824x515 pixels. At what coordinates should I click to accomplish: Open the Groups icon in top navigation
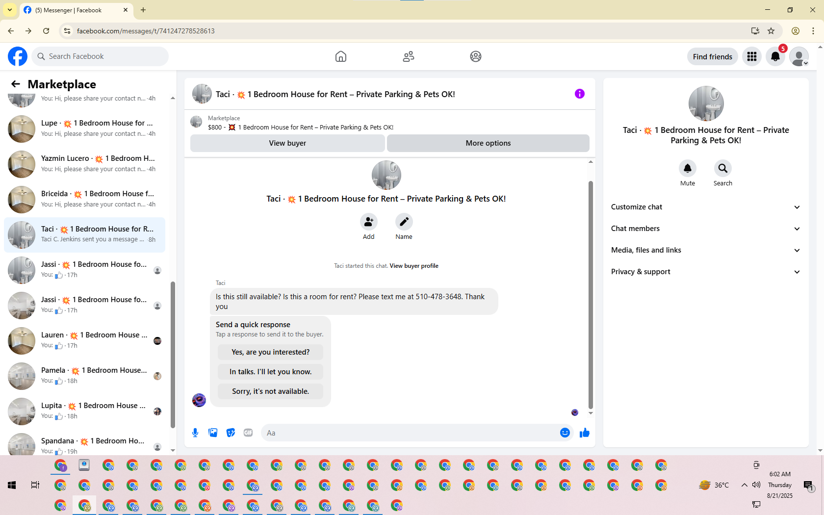pyautogui.click(x=476, y=56)
